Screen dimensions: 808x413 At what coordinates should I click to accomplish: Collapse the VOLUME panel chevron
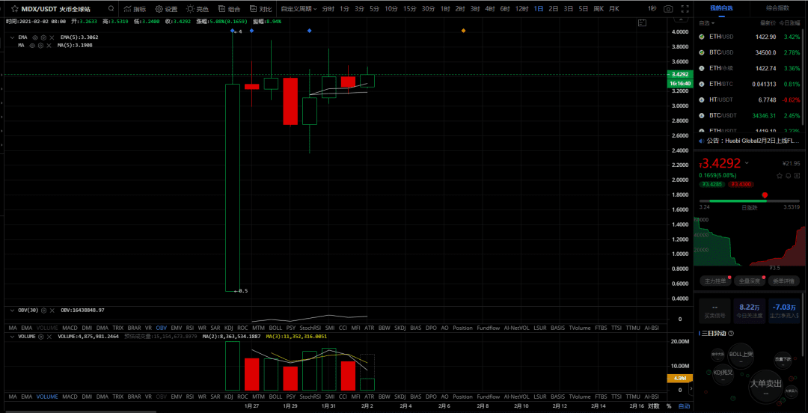13,336
